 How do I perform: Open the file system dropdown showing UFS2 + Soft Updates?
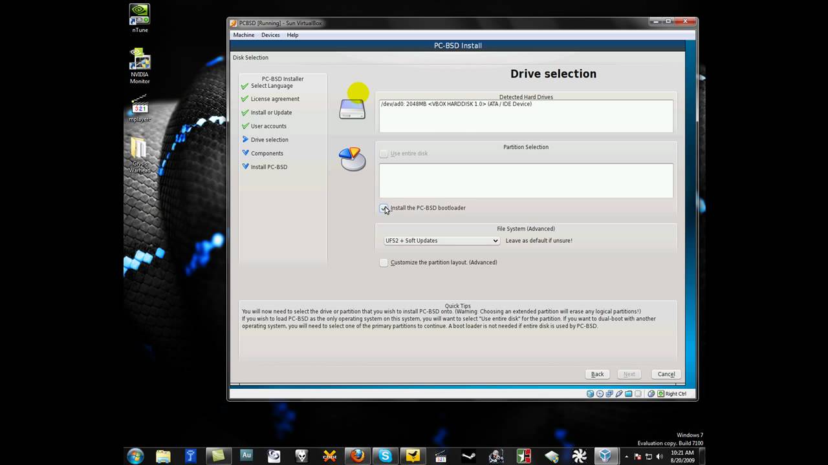442,241
